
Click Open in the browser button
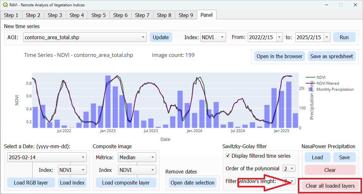tap(279, 56)
